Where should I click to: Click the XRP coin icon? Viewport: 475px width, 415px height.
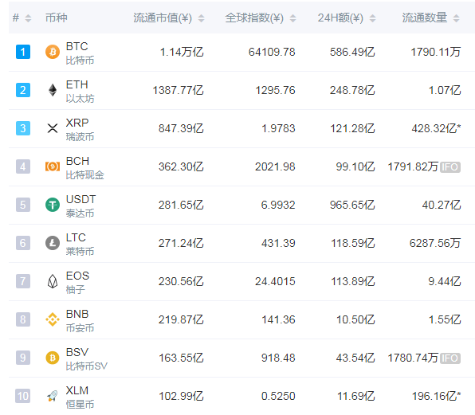[x=53, y=128]
